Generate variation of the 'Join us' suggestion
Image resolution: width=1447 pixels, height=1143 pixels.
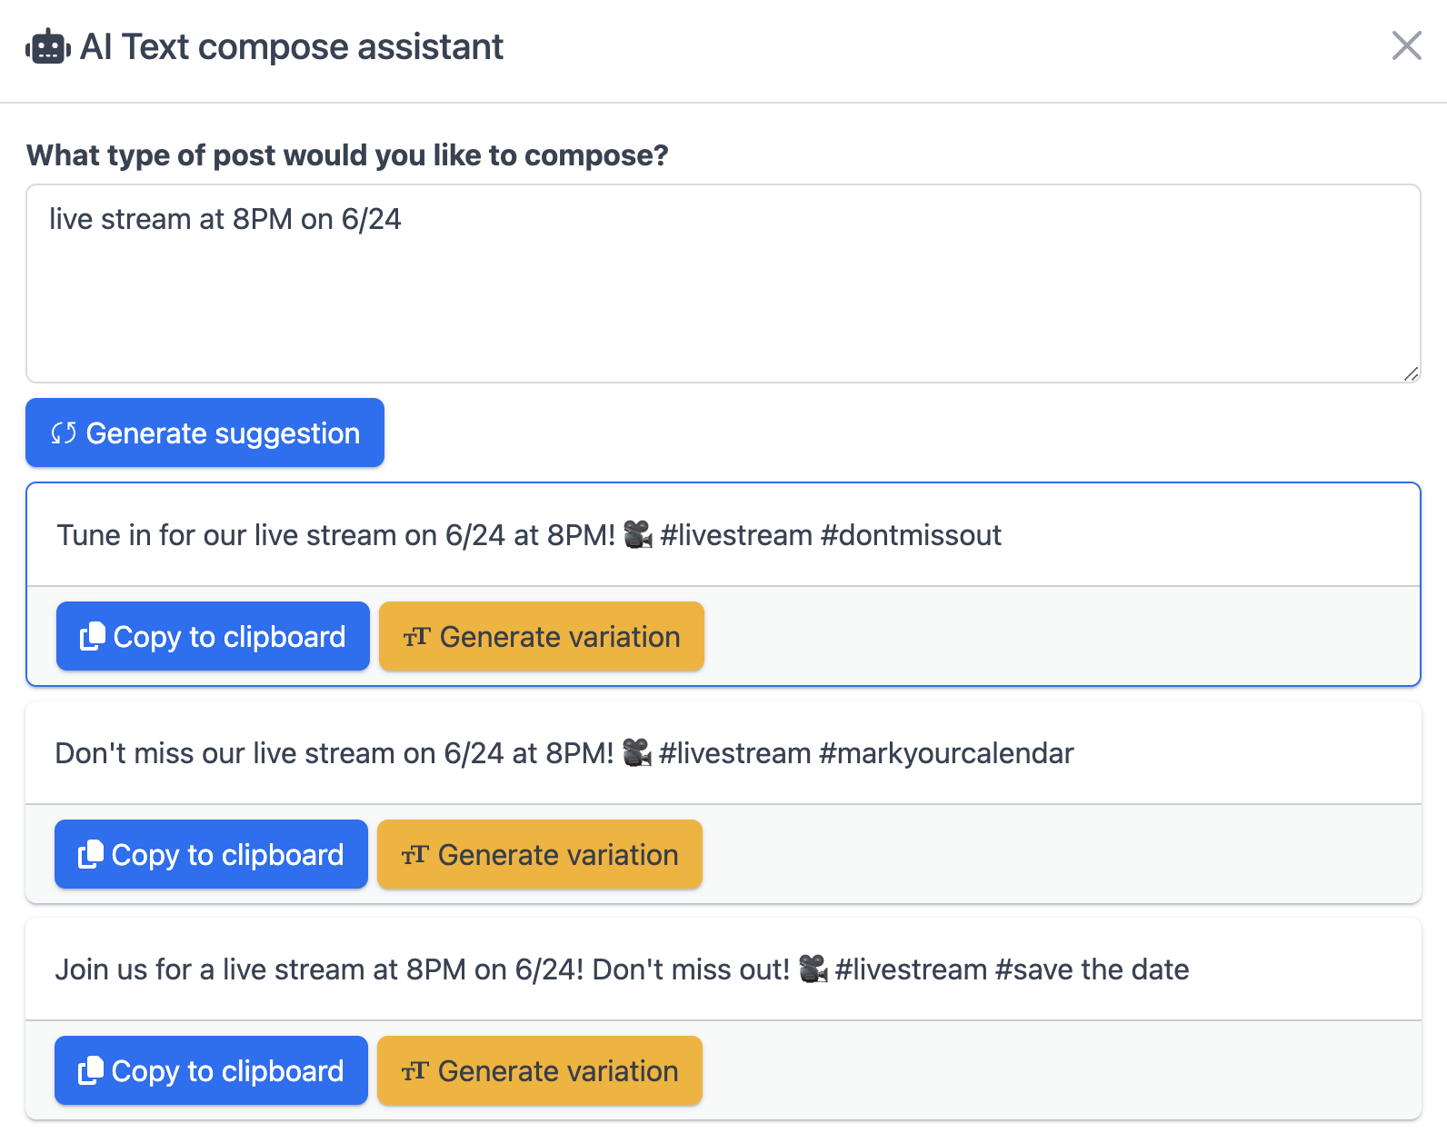[539, 1071]
